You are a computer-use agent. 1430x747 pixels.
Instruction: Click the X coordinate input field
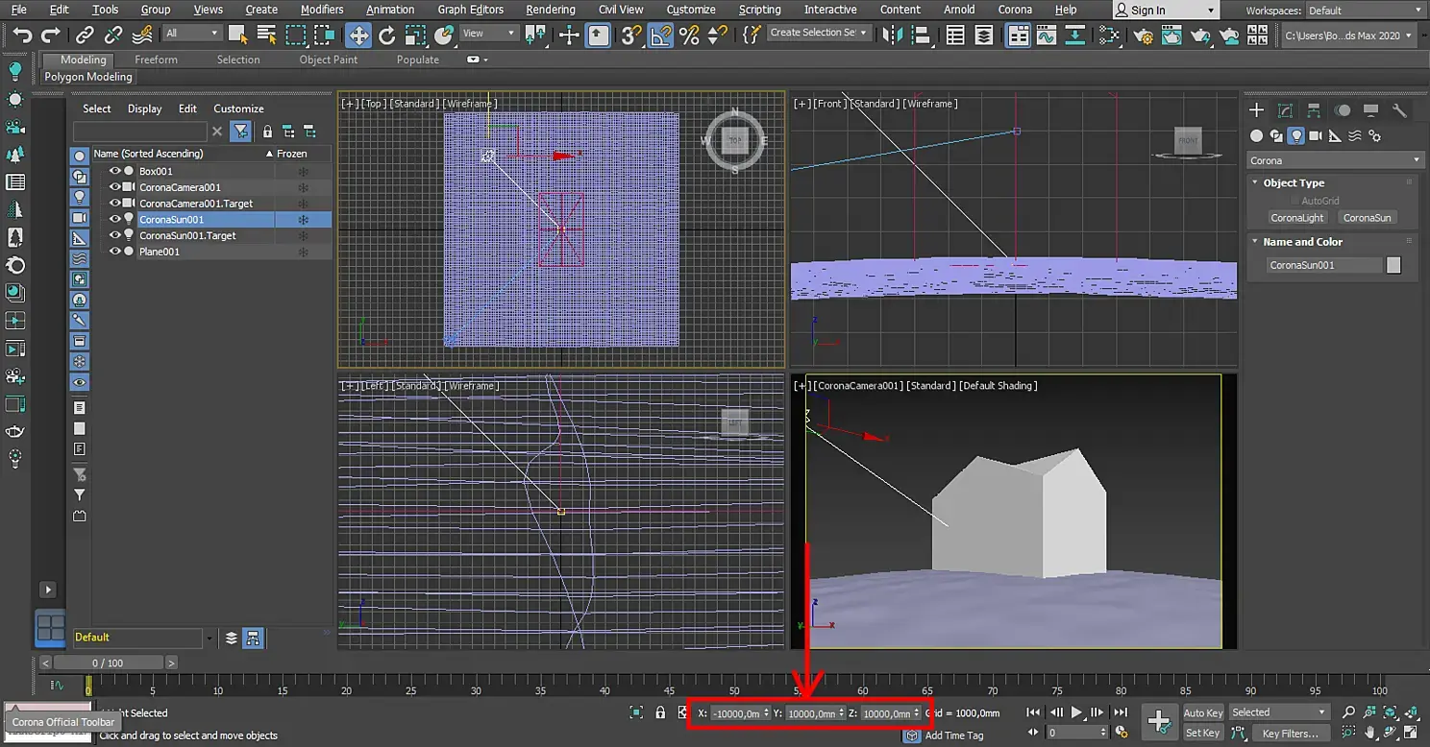(x=737, y=713)
